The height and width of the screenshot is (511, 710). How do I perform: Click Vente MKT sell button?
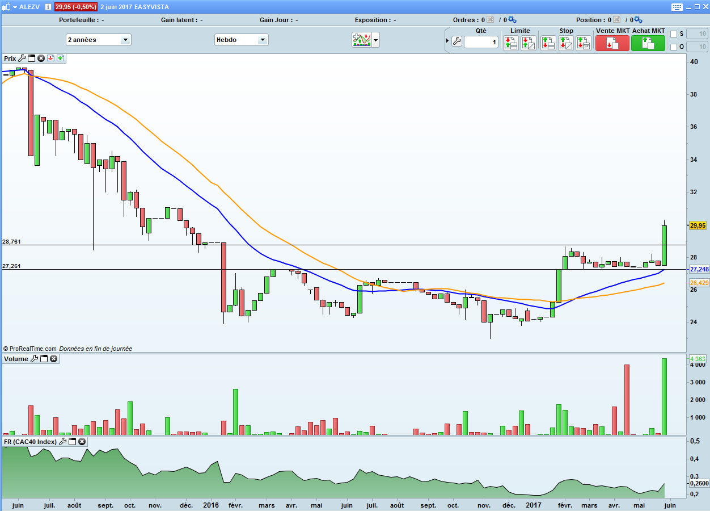click(612, 43)
